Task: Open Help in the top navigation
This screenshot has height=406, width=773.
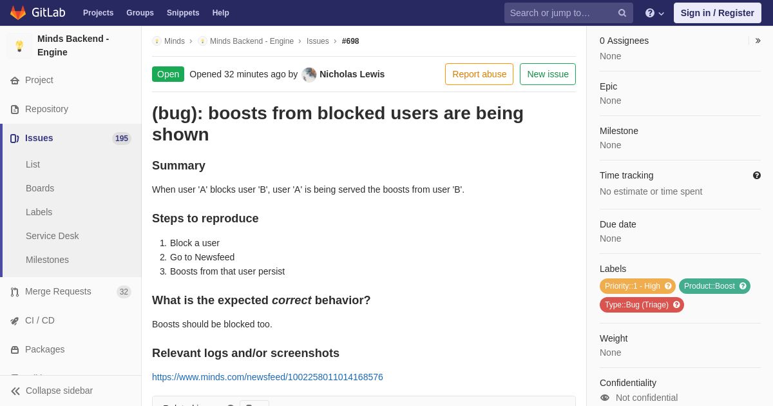Action: [x=221, y=13]
